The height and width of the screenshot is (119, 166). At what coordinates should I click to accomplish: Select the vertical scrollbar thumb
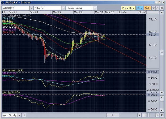(162, 53)
